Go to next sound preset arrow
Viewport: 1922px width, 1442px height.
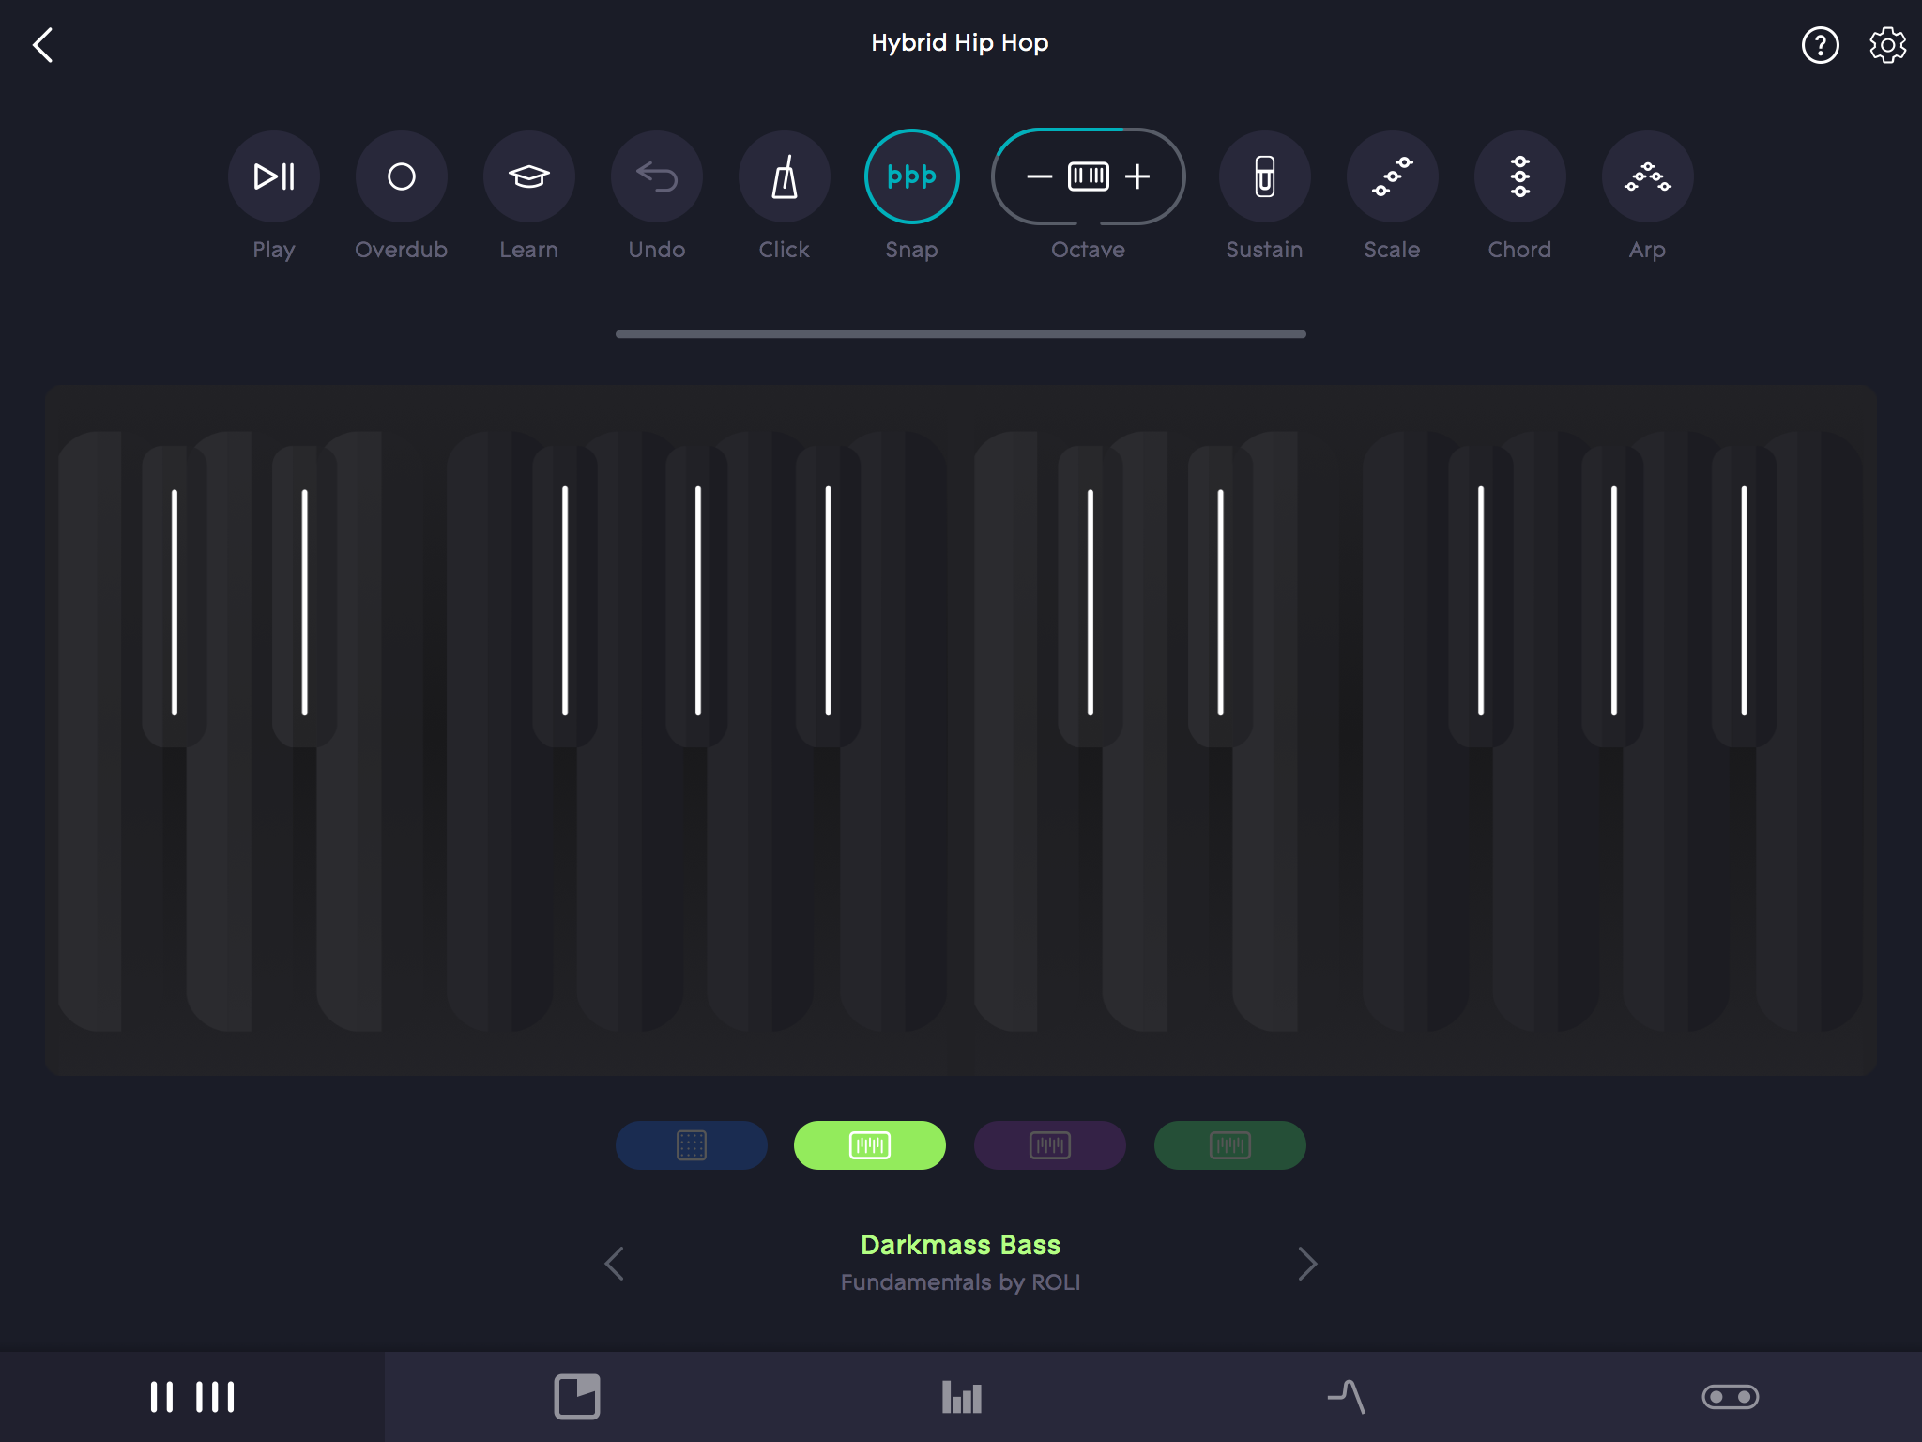1307,1264
